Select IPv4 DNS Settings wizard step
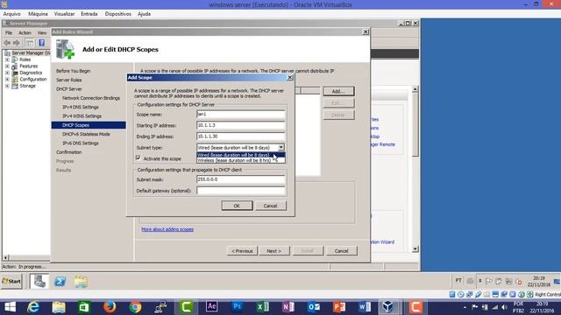 pyautogui.click(x=81, y=107)
